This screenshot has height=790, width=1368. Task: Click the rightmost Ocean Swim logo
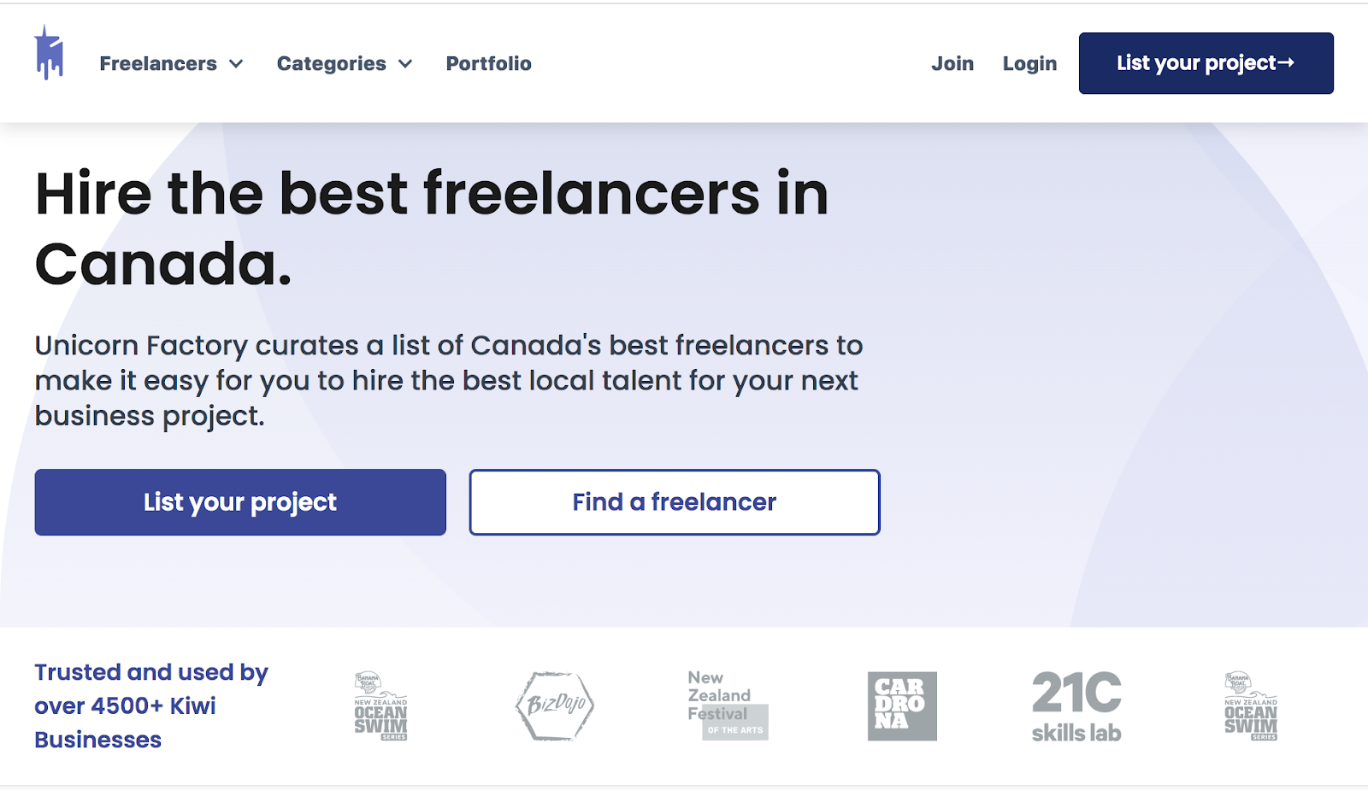[1251, 705]
